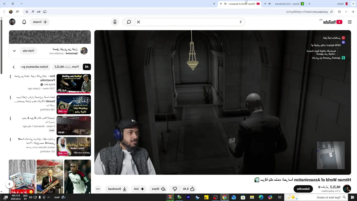Viewport: 357px width, 201px height.
Task: Go to the YouTube home logo
Action: pyautogui.click(x=332, y=22)
